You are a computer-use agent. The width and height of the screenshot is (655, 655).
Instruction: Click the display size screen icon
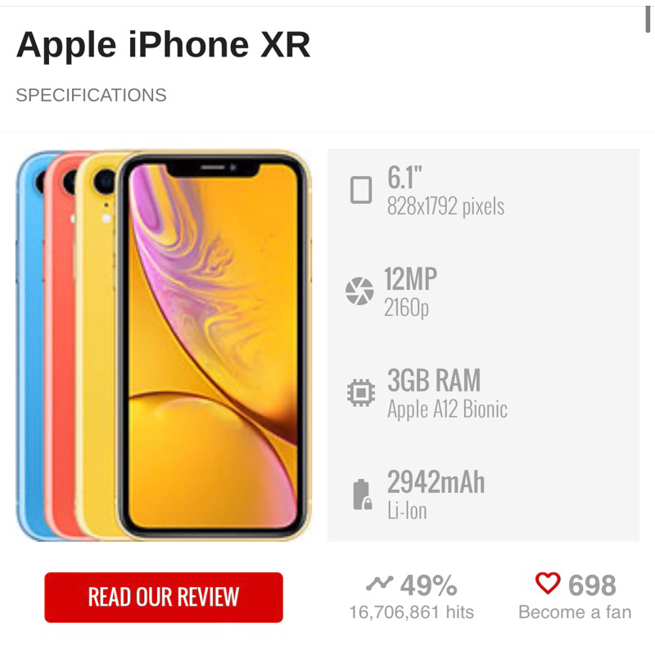click(361, 190)
